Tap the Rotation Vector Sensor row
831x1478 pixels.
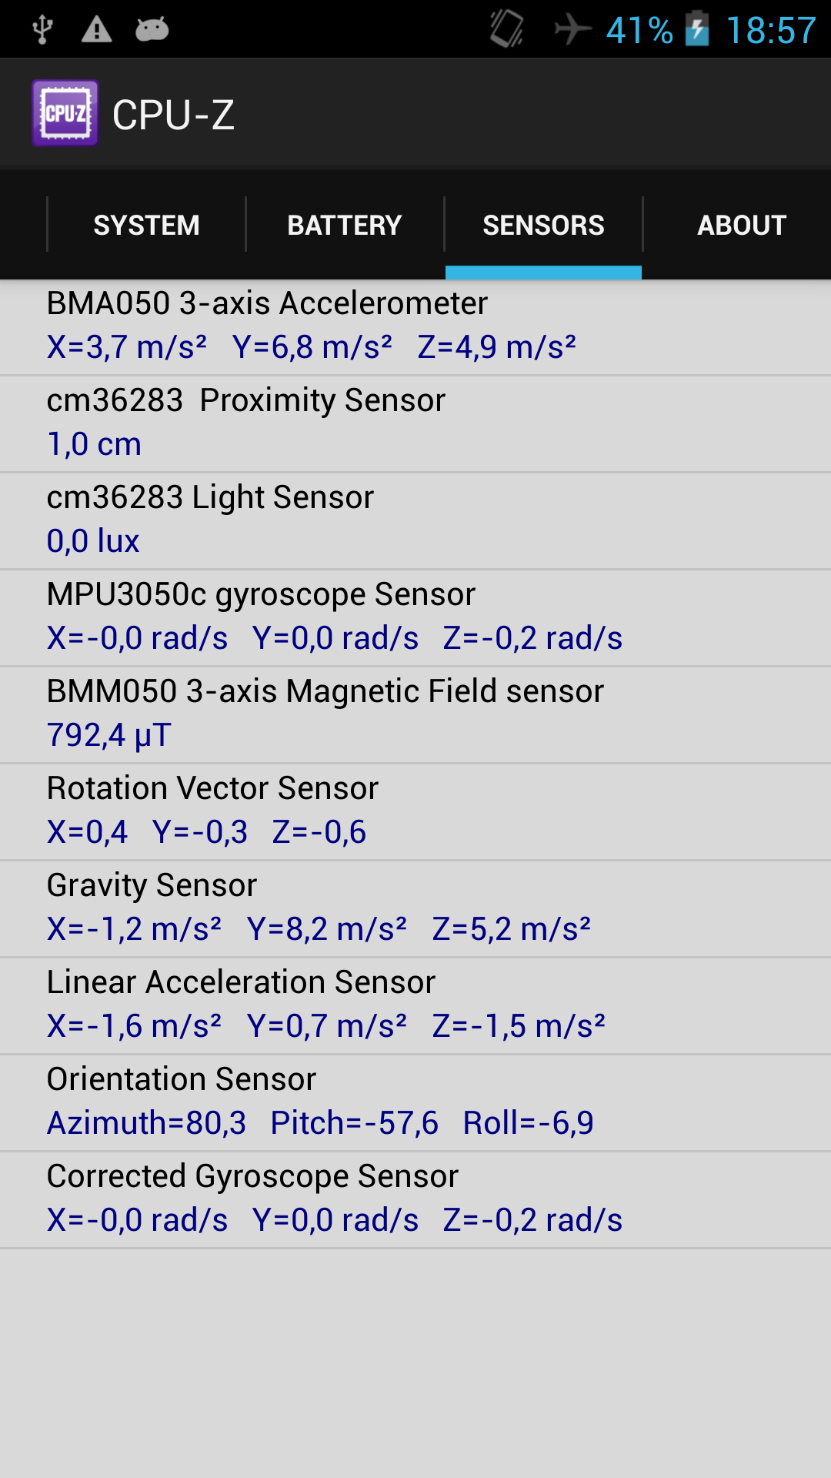tap(415, 812)
